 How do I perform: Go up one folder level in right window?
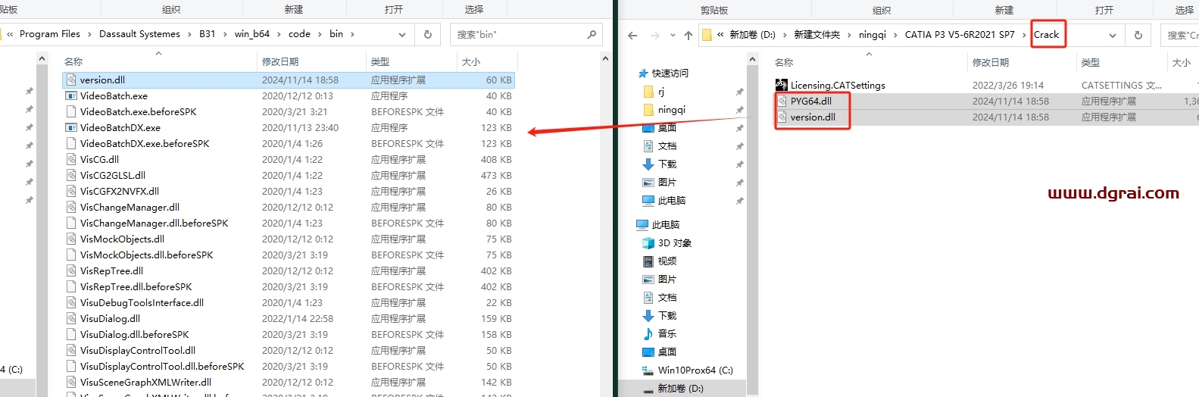(x=688, y=35)
